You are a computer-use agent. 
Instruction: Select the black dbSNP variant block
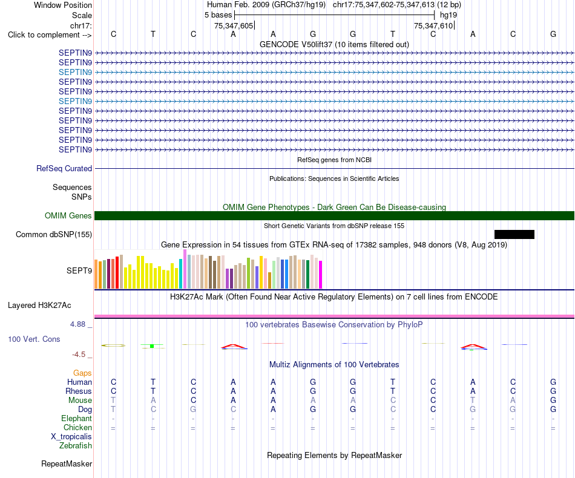[514, 234]
